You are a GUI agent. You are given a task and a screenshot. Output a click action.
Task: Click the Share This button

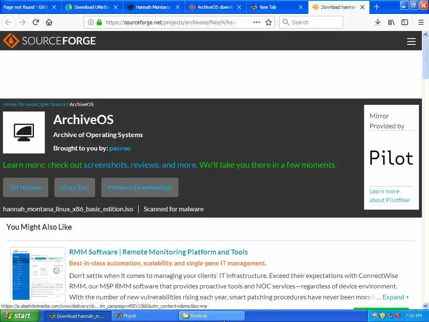[x=75, y=187]
